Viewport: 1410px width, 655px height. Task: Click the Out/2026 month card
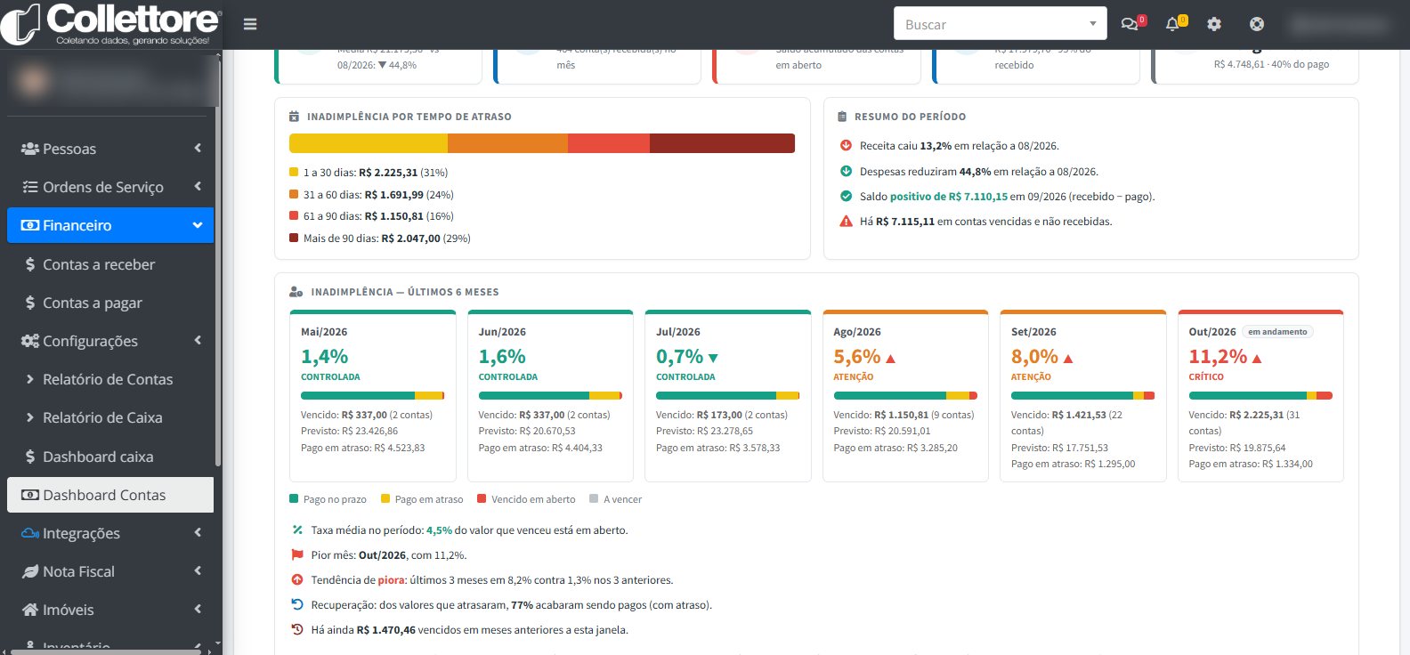pos(1260,396)
